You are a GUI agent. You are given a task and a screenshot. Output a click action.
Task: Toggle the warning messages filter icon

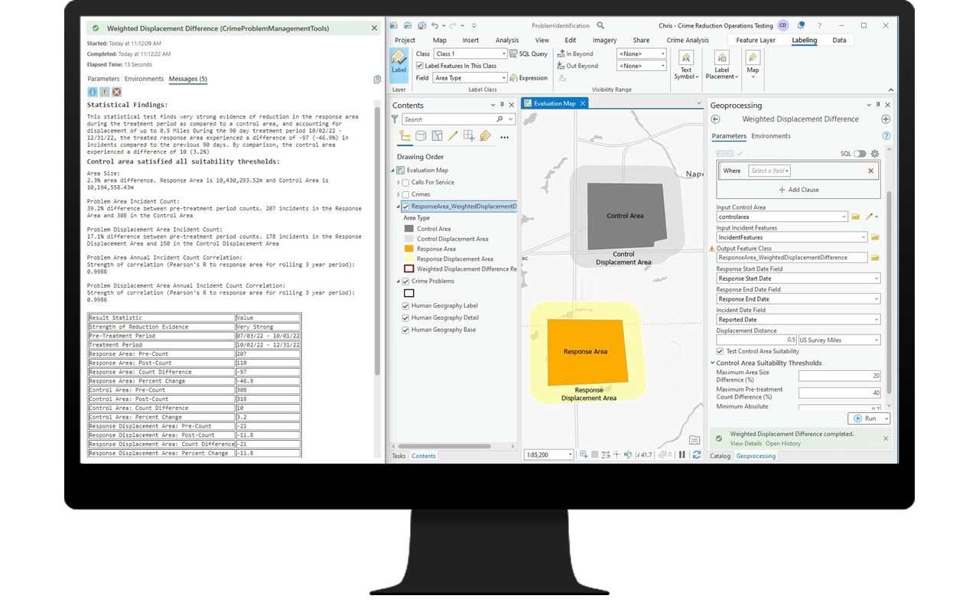pos(105,92)
